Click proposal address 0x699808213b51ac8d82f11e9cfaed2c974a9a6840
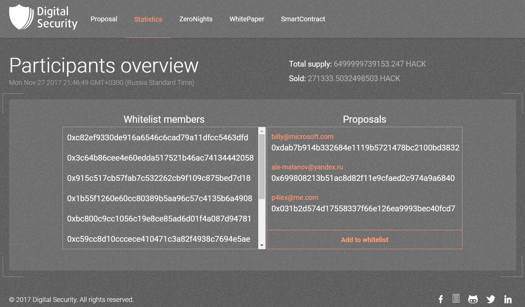 [363, 178]
